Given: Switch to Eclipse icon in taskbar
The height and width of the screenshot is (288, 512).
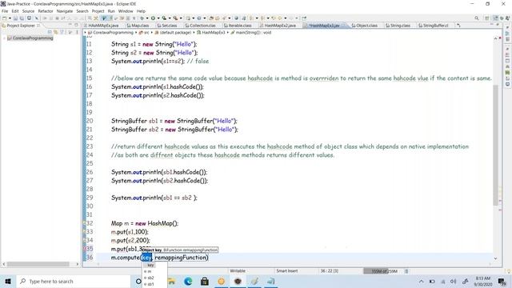Looking at the screenshot, I should pos(238,281).
